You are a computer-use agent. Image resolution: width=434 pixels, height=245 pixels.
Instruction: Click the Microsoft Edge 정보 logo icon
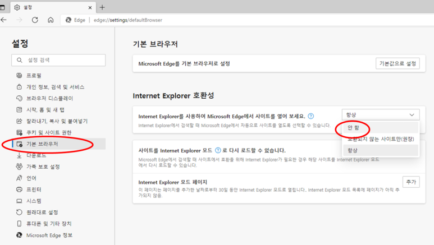(x=19, y=235)
